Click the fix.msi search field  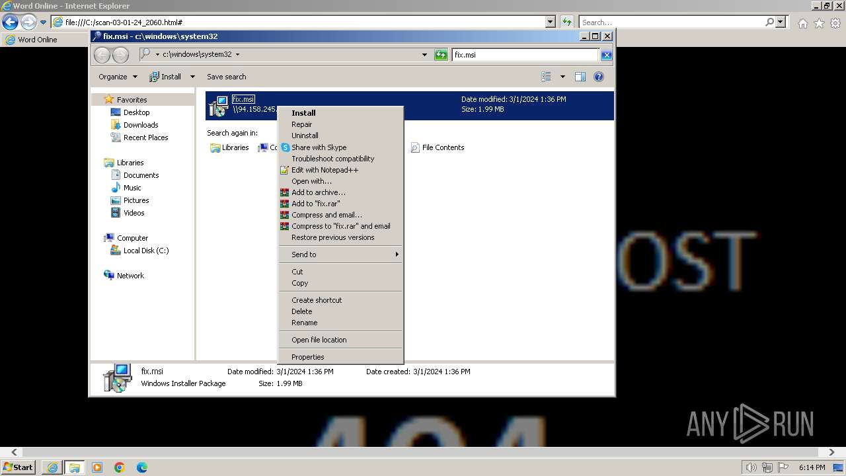pyautogui.click(x=525, y=55)
